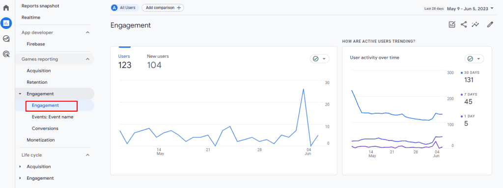The height and width of the screenshot is (188, 503).
Task: Open Firebase under App developer
Action: (35, 44)
